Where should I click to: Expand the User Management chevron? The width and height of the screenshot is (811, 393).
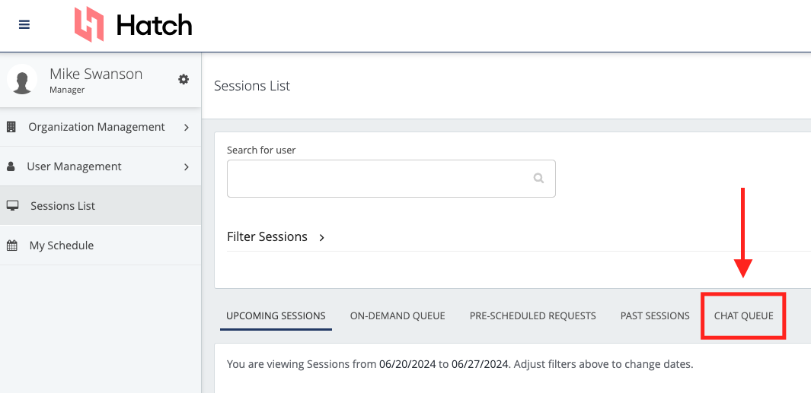[187, 166]
